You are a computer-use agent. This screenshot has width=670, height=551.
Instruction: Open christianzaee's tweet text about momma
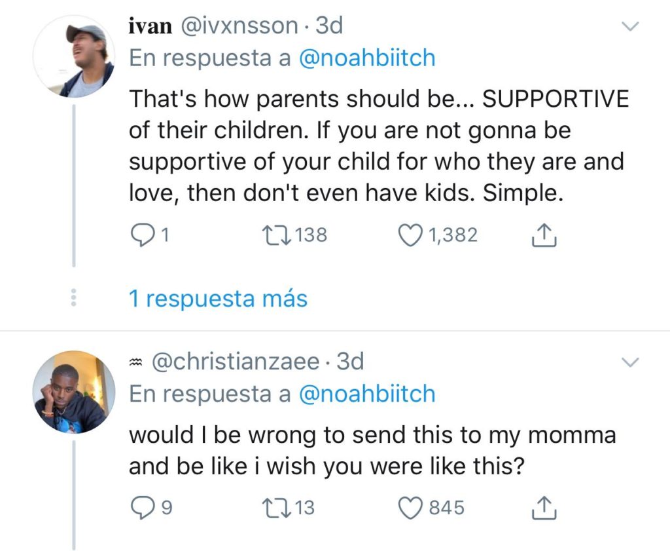click(372, 451)
